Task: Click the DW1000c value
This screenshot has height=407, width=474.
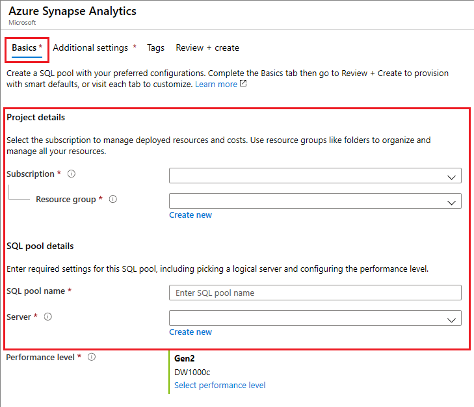Action: pyautogui.click(x=192, y=373)
